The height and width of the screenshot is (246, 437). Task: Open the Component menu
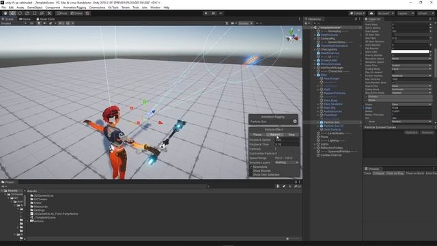tap(53, 8)
